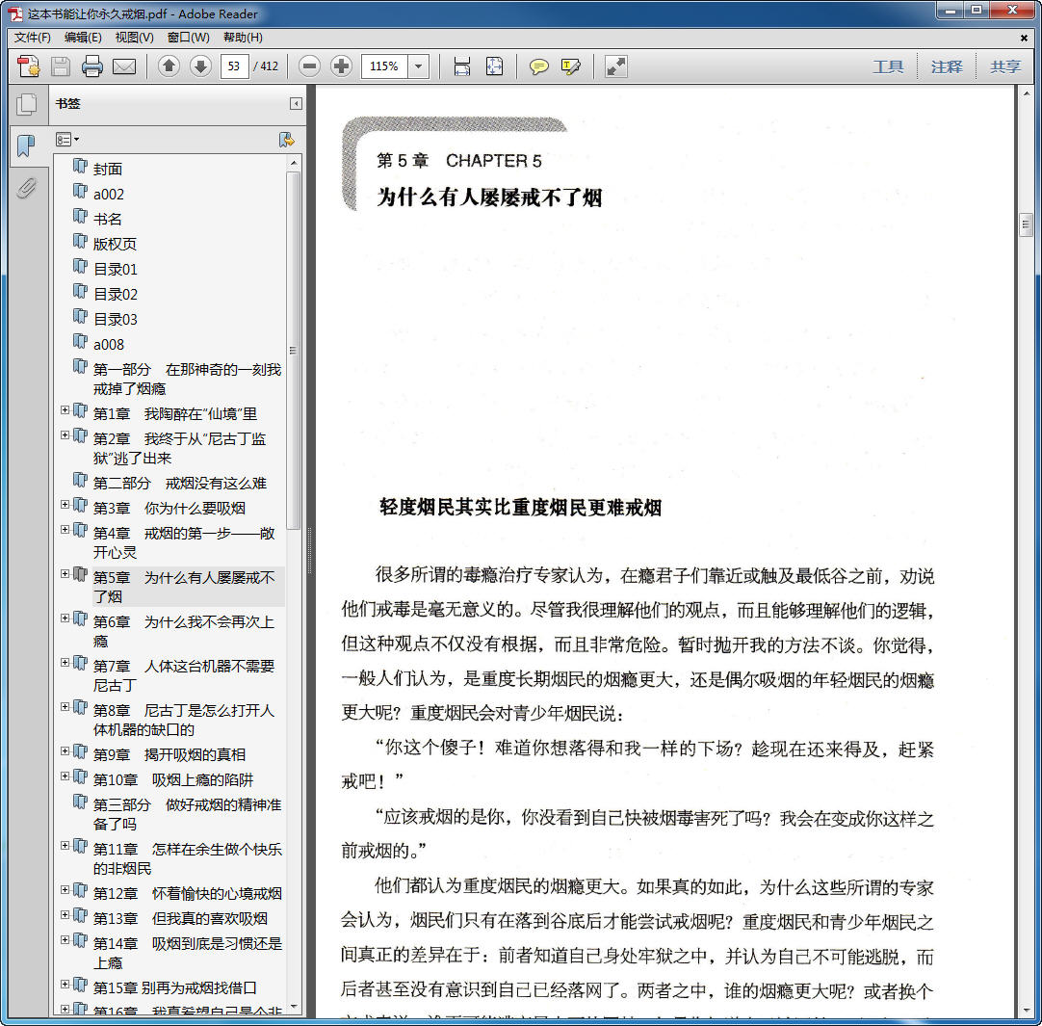Go to previous page arrow

tap(169, 66)
